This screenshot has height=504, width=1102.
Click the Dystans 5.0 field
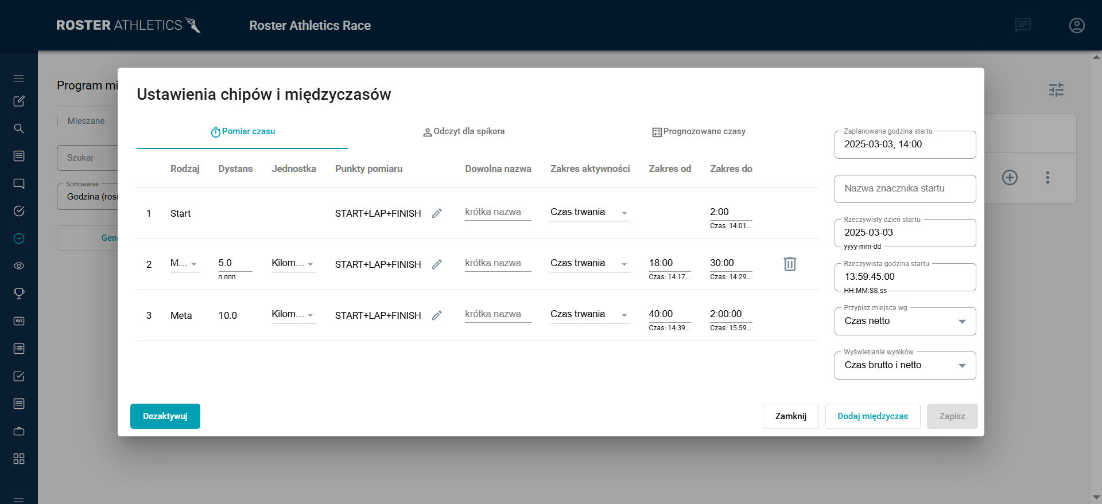pos(235,263)
